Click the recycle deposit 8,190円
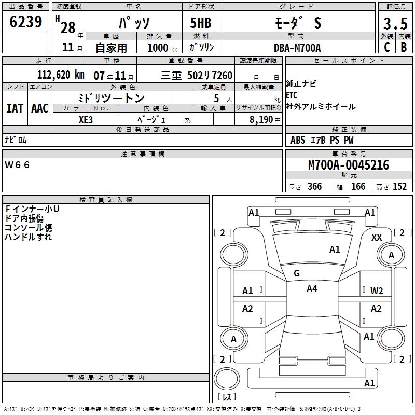This screenshot has height=415, width=415. coord(265,120)
